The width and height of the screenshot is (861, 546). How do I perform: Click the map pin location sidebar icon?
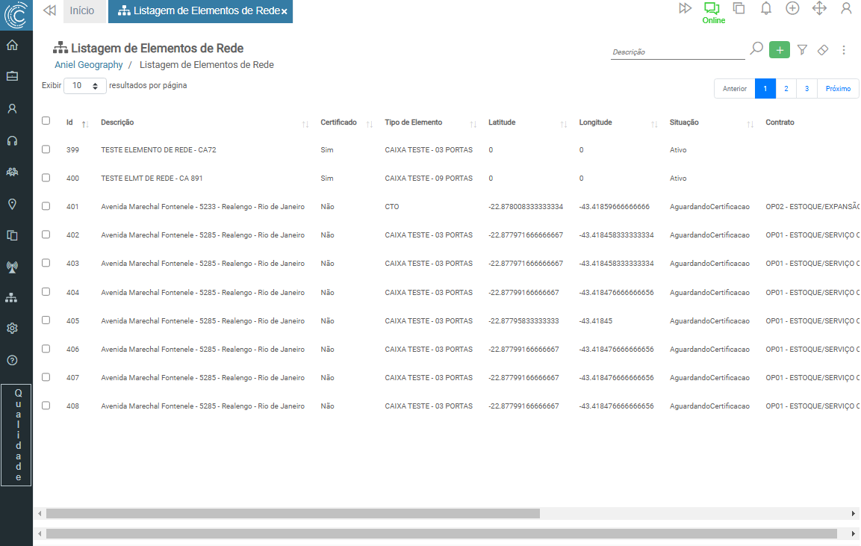point(12,204)
